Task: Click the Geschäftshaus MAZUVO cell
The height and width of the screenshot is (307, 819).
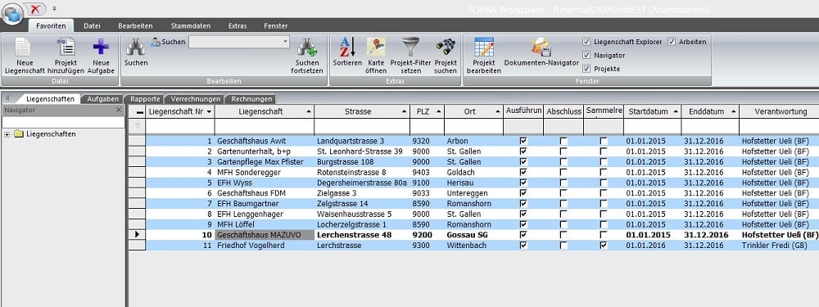Action: pyautogui.click(x=265, y=235)
